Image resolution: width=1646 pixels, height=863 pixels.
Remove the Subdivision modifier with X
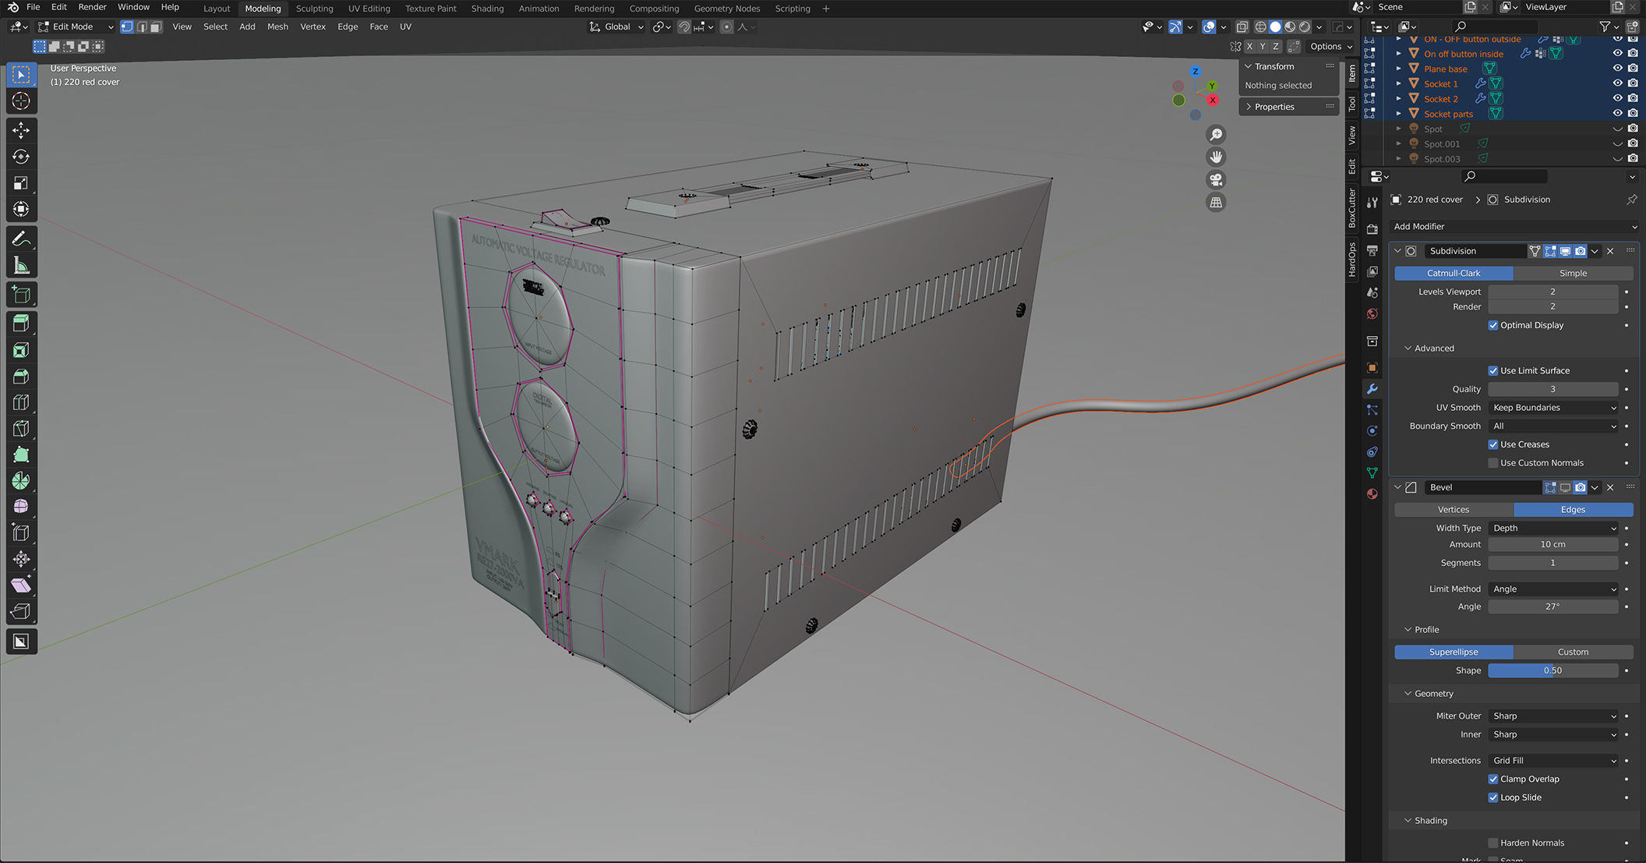1610,251
